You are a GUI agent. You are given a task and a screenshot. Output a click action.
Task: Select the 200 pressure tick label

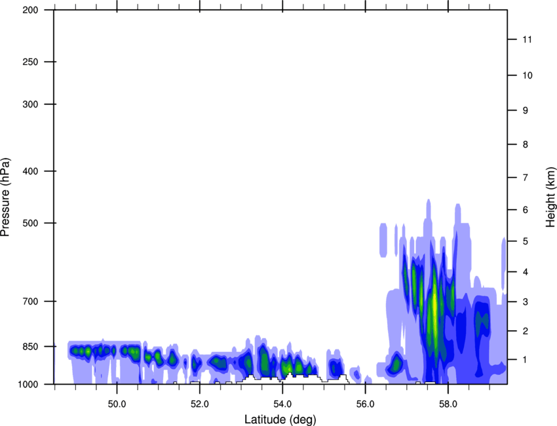30,10
